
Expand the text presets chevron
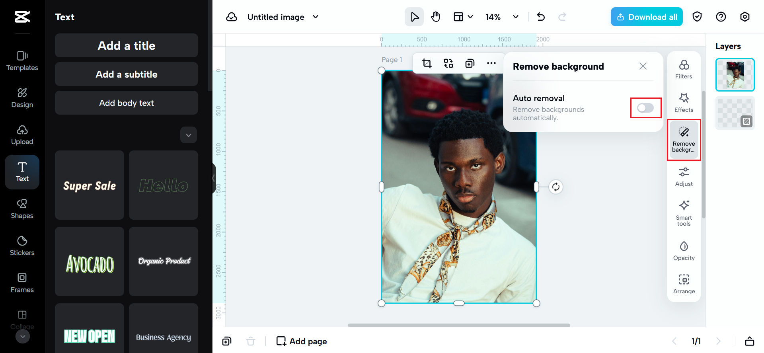coord(189,135)
